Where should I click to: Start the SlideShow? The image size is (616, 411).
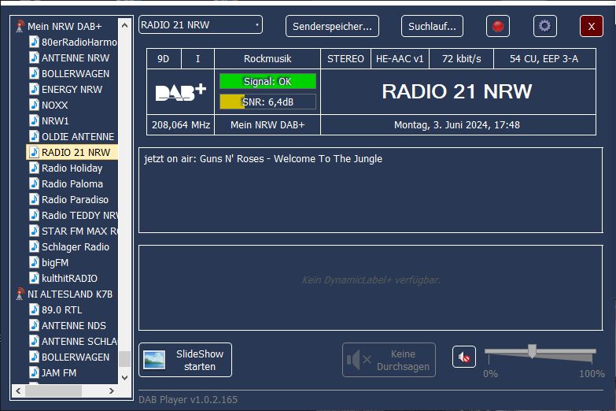point(185,360)
